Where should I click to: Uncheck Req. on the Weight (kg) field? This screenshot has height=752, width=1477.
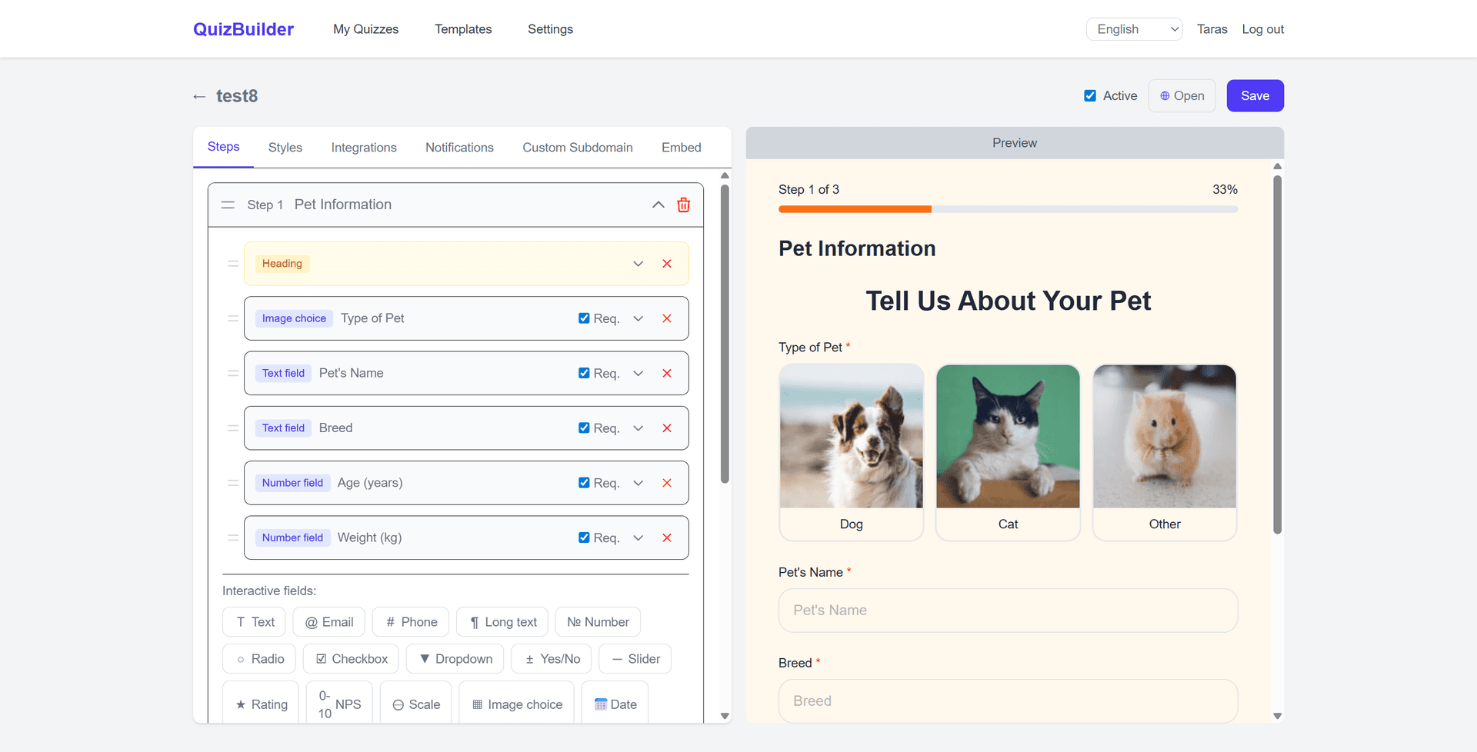[584, 537]
